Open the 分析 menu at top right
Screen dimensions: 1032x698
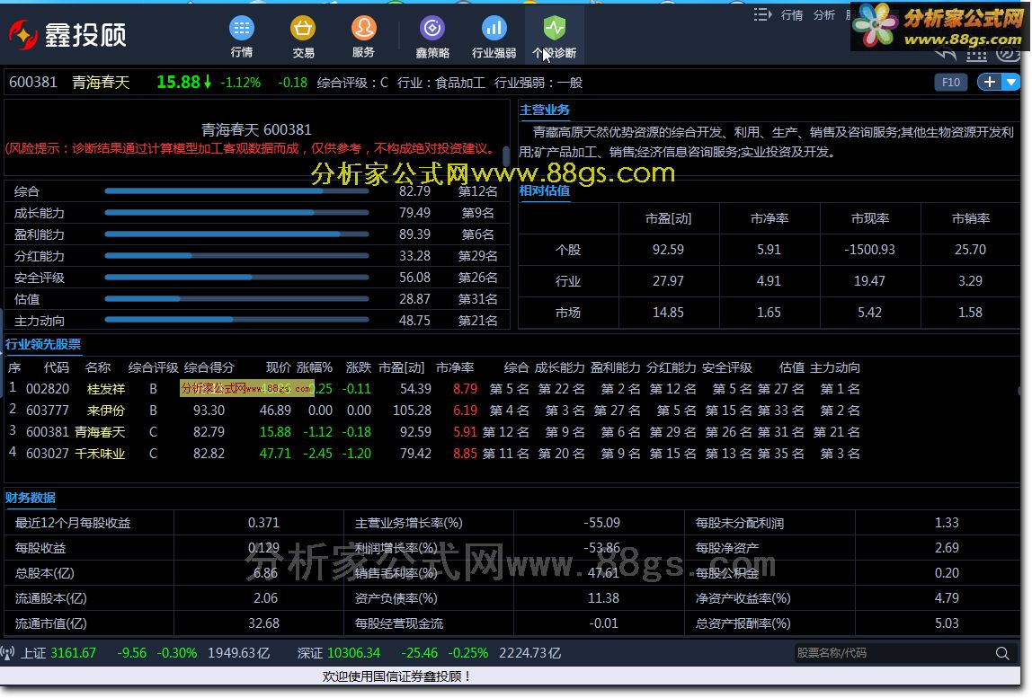pyautogui.click(x=824, y=15)
